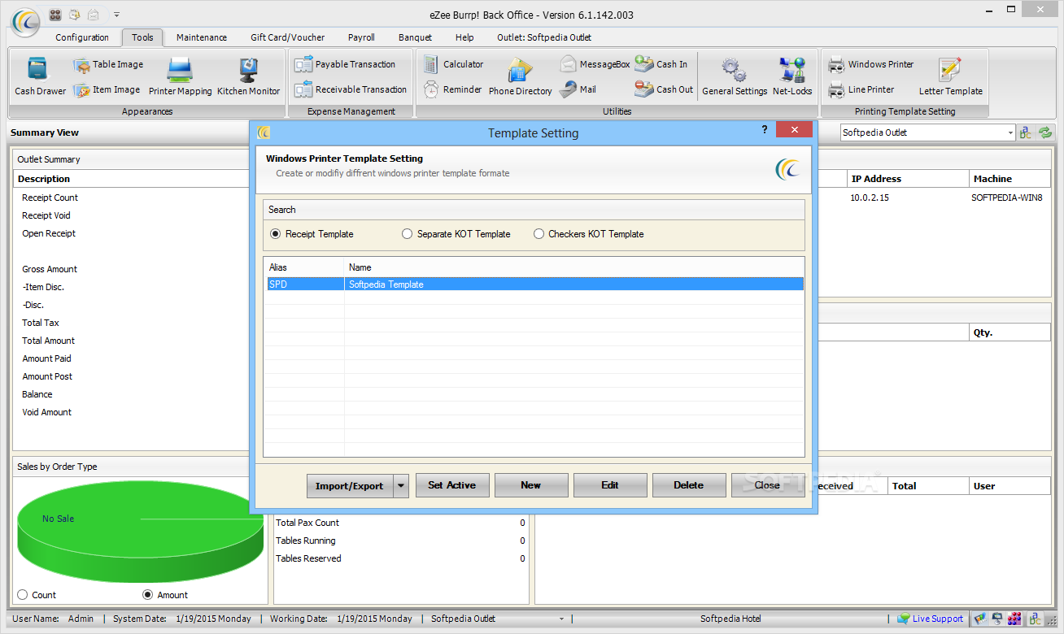The height and width of the screenshot is (634, 1064).
Task: Open the Banquet tab
Action: [415, 37]
